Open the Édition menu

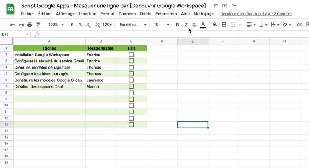(45, 14)
